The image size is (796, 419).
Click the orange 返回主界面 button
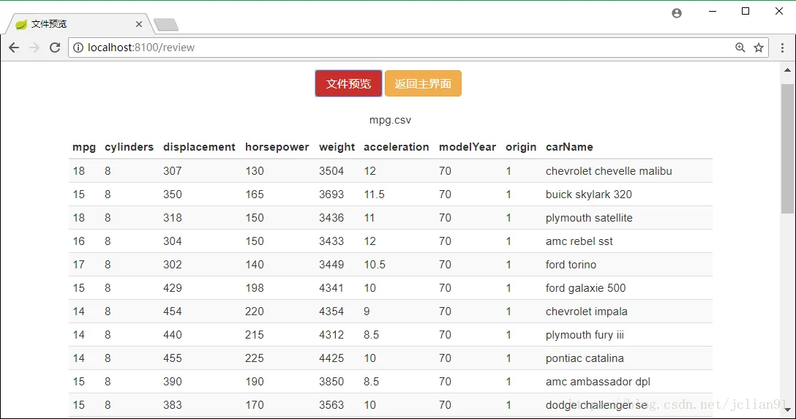click(423, 83)
